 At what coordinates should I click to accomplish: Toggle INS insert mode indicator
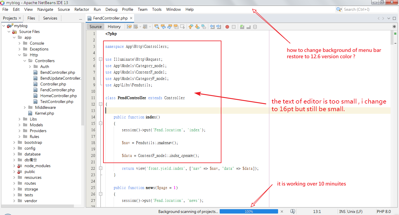tap(342, 211)
